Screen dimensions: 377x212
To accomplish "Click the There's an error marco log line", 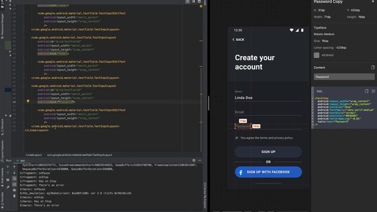I will pos(39,206).
